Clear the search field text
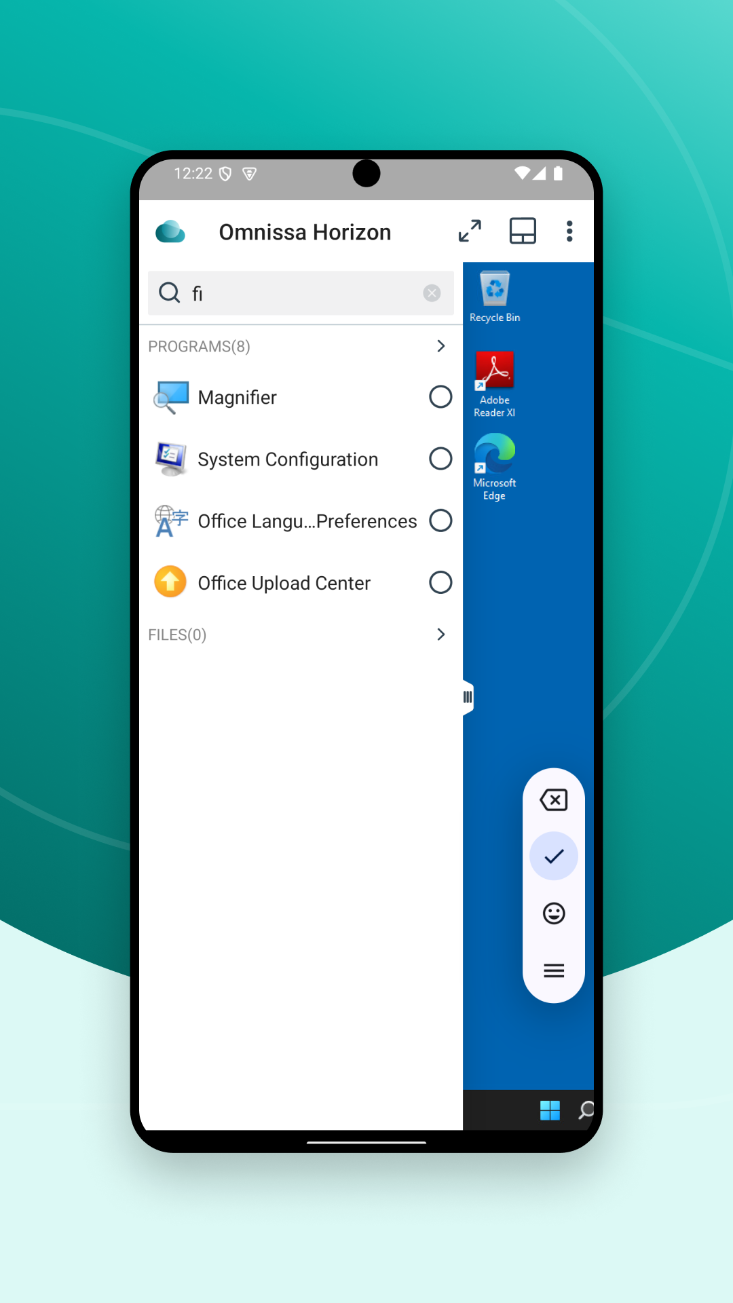This screenshot has width=733, height=1303. click(x=432, y=293)
